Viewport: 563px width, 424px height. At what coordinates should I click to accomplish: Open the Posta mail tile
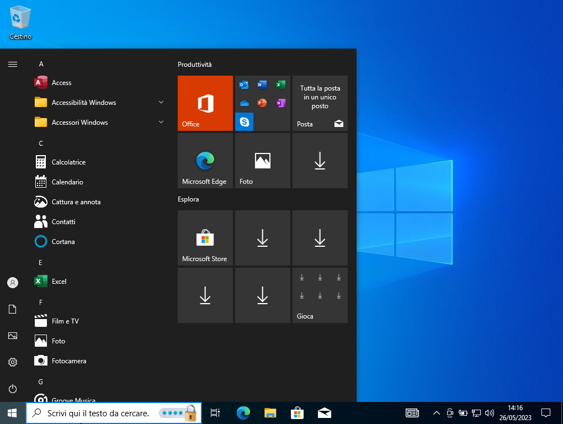(320, 103)
